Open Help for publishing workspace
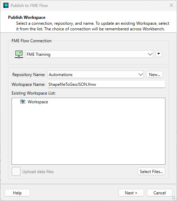Screen dimensions: 177x201 (17, 193)
